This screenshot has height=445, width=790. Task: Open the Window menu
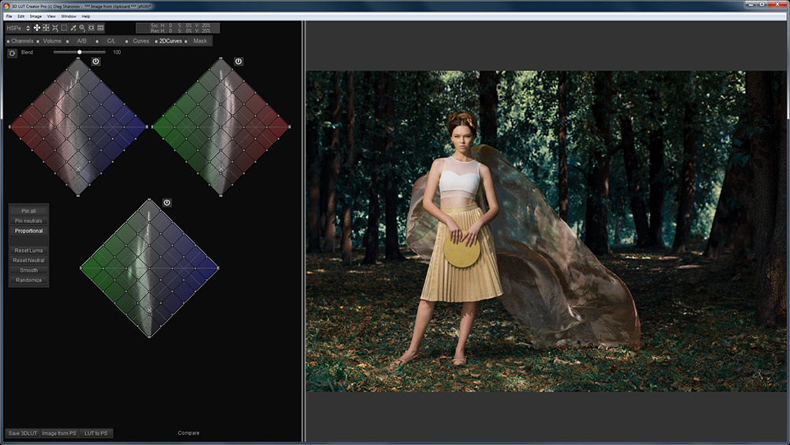pos(69,16)
